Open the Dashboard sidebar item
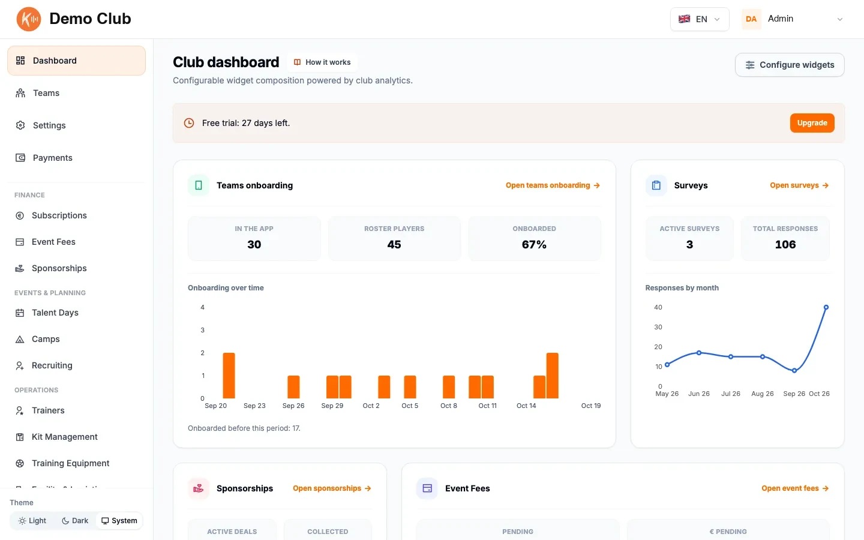This screenshot has width=864, height=540. (76, 61)
